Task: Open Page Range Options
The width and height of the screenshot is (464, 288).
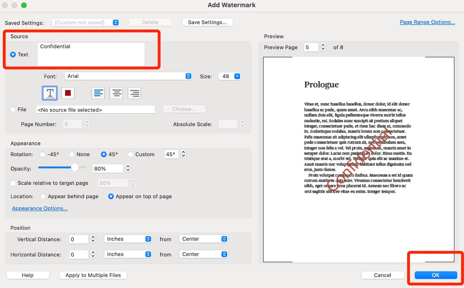Action: (427, 22)
